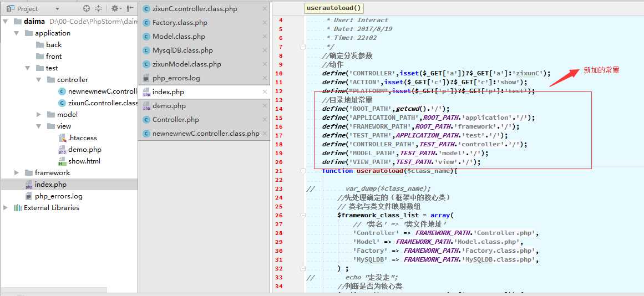The image size is (644, 296).
Task: Select php_errors.log in project tree
Action: tap(59, 196)
